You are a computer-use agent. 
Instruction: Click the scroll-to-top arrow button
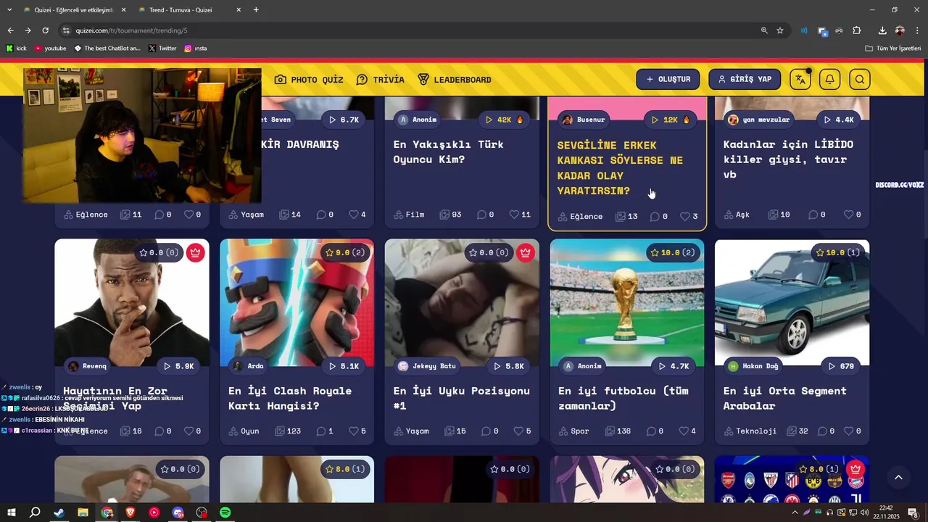pos(898,477)
